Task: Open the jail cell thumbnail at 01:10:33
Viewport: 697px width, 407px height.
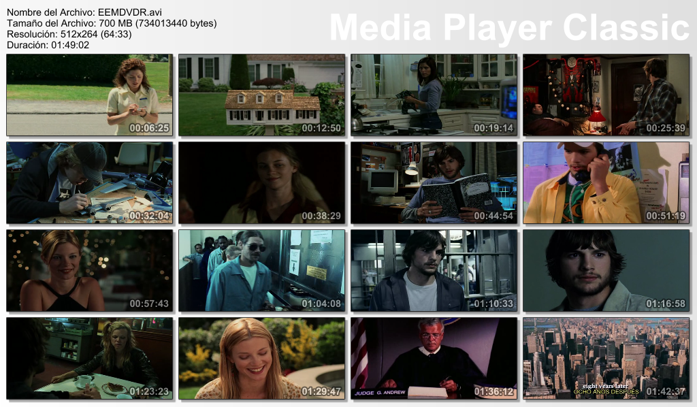Action: point(434,270)
